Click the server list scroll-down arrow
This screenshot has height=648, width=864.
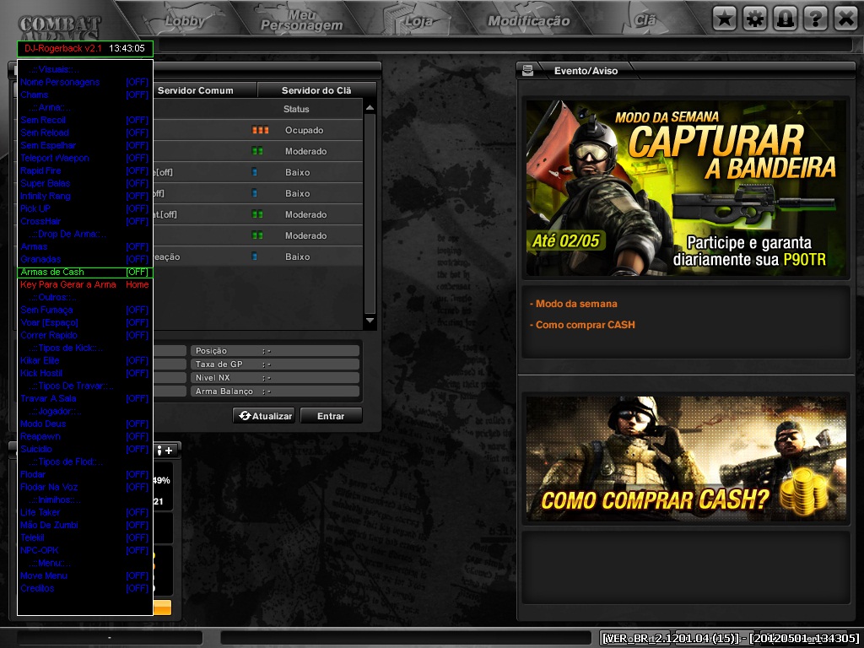[370, 321]
